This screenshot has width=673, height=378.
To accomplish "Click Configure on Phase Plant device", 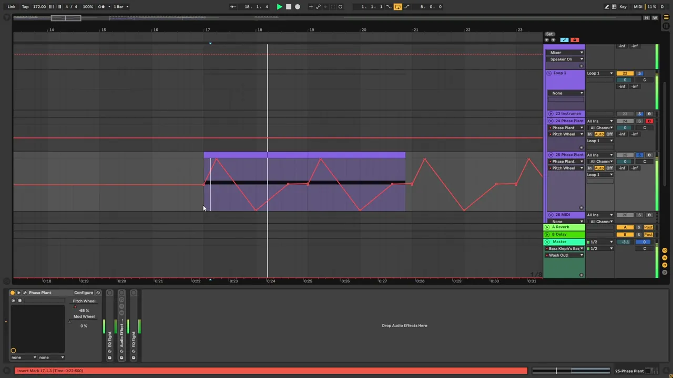I will tap(83, 293).
